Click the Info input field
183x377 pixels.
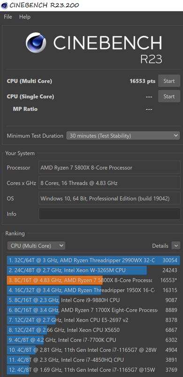pyautogui.click(x=109, y=214)
